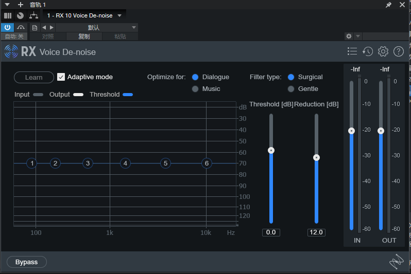The width and height of the screenshot is (411, 274).
Task: Open the undo history clock icon
Action: pos(368,51)
